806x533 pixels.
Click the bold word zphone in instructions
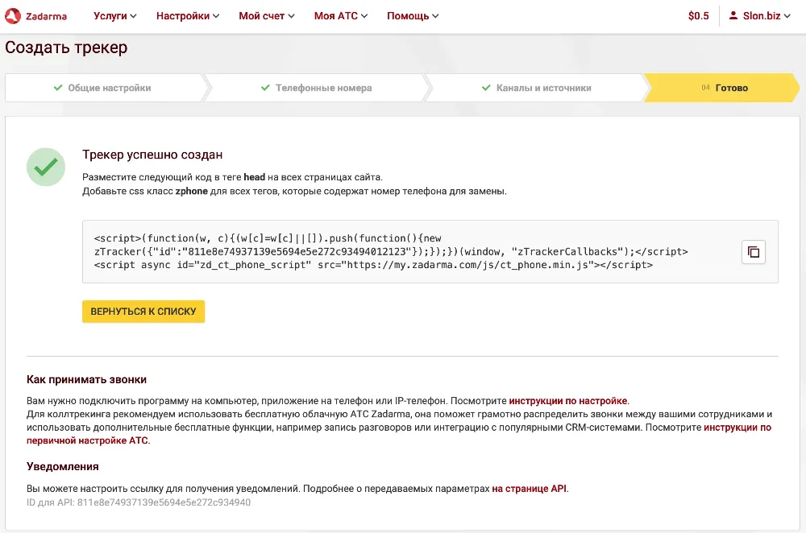point(191,192)
